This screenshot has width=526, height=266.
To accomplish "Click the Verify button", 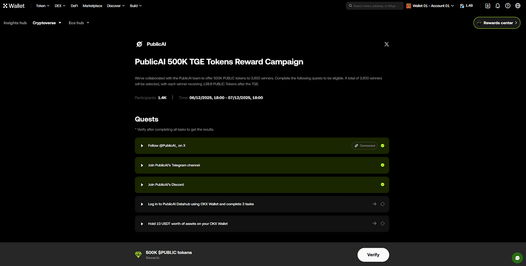I will 373,255.
